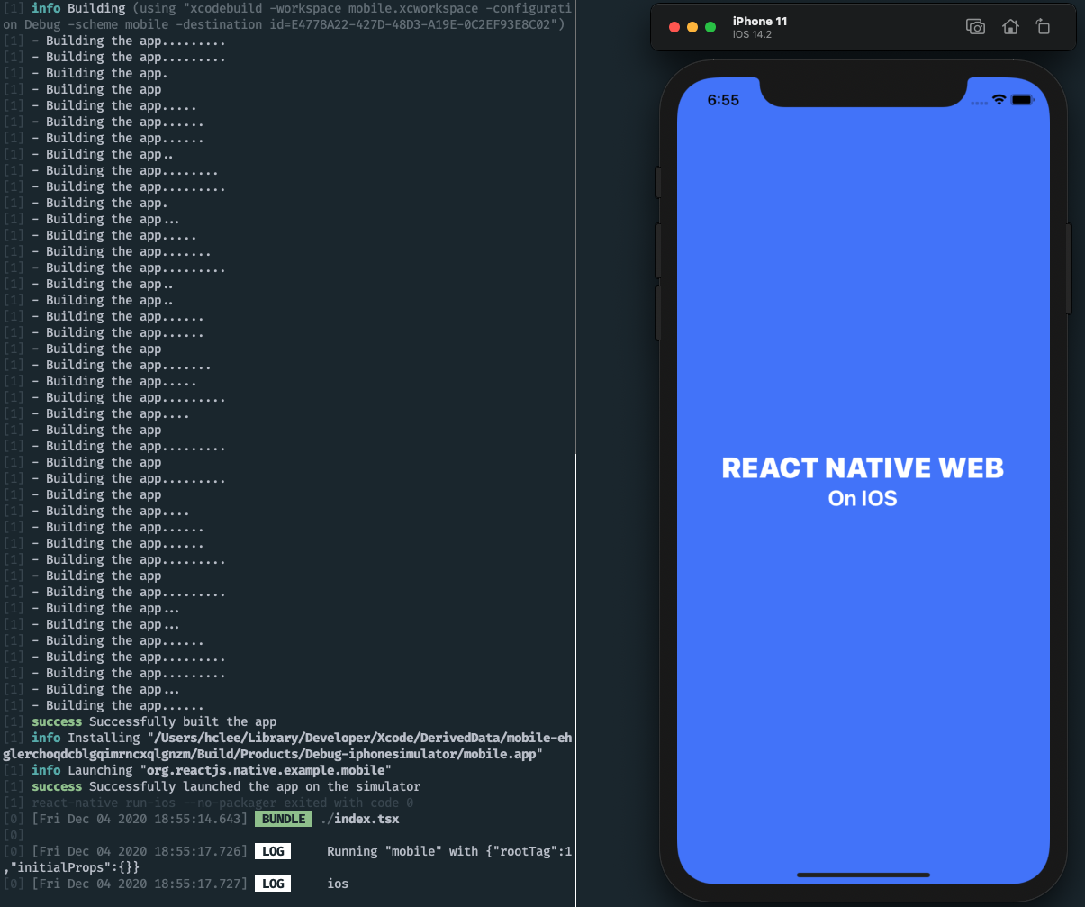Tap the home indicator bar at screen bottom
The height and width of the screenshot is (907, 1085).
coord(863,875)
